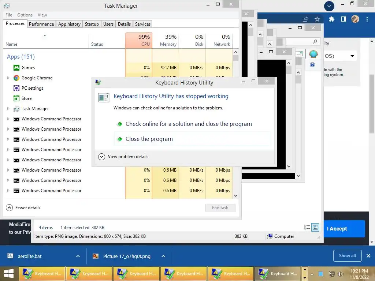Click the taskbar scroll down arrow
The image size is (375, 281).
click(x=305, y=278)
